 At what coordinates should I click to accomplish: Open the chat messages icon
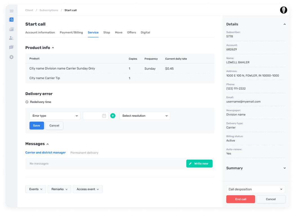[x=11, y=47]
